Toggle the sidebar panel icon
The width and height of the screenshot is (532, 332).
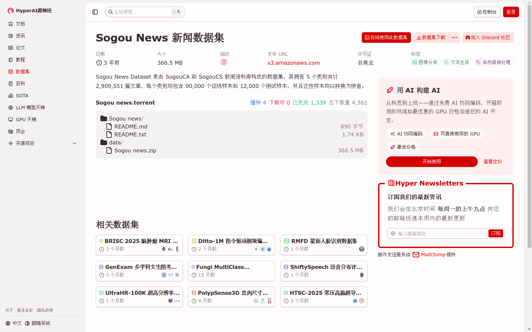pyautogui.click(x=95, y=12)
